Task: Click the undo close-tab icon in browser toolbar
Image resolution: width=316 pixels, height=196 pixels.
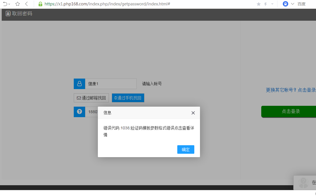Action: (5, 4)
